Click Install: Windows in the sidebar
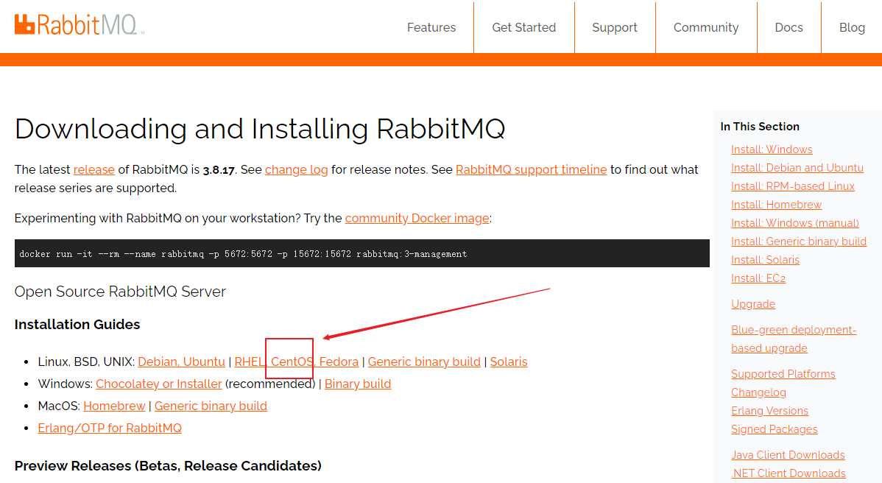 coord(772,149)
